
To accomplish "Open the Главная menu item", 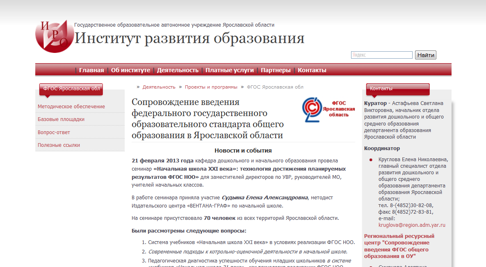I will 91,71.
